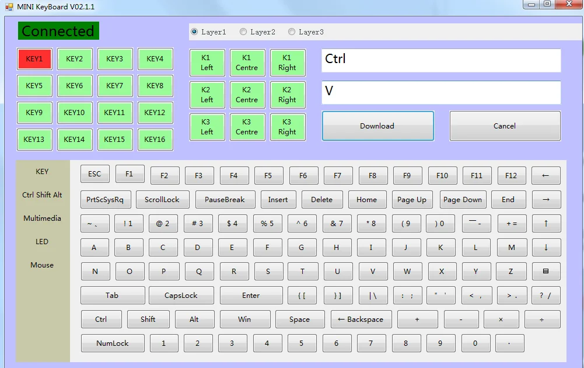Select the context menu key icon

(546, 271)
